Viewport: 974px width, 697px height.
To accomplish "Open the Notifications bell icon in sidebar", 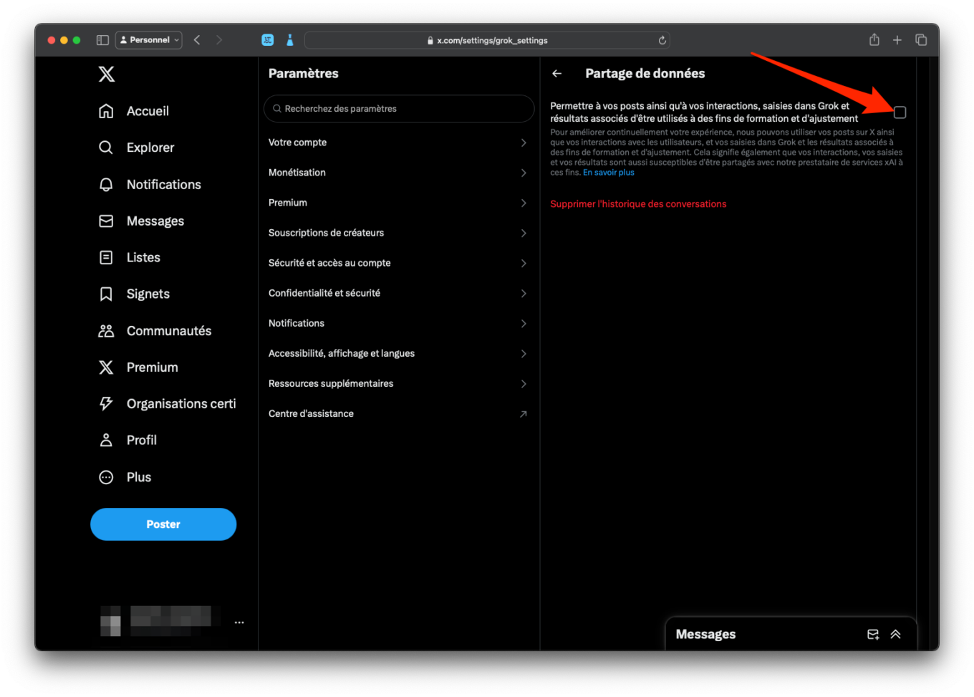I will [x=106, y=184].
